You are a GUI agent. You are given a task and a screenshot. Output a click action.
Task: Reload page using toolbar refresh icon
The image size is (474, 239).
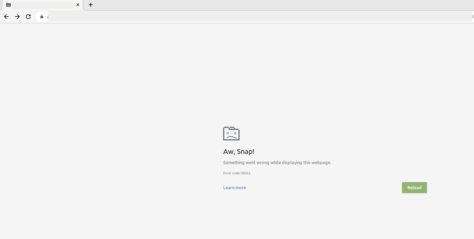[28, 17]
